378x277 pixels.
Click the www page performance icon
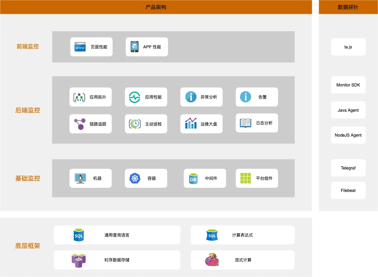(80, 47)
